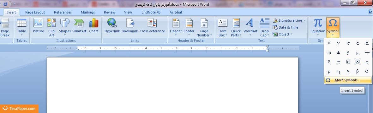This screenshot has height=113, width=373.
Task: Click the arrow beside Object
Action: (x=292, y=34)
